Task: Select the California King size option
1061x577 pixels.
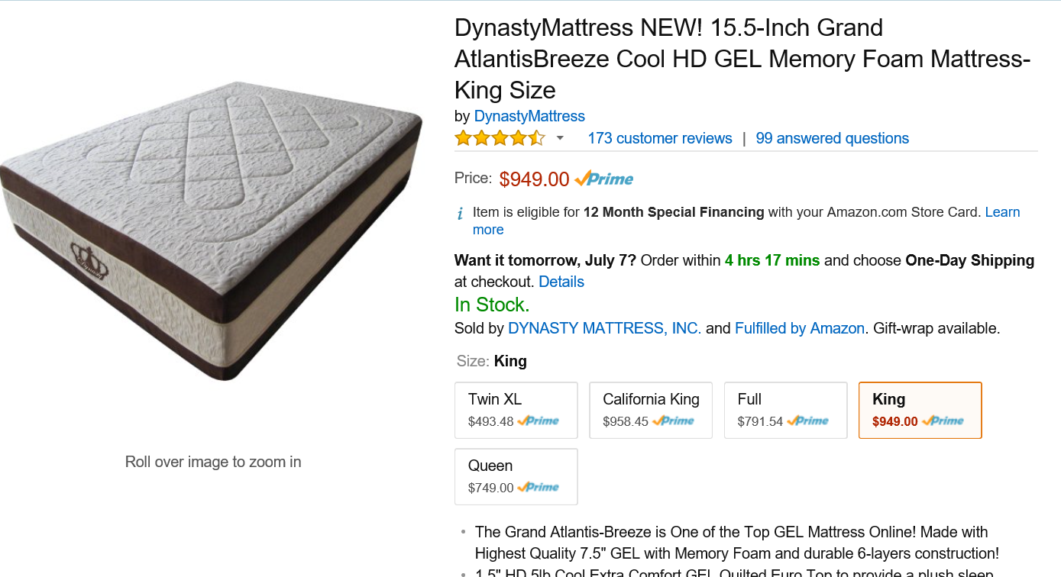Action: (x=650, y=410)
